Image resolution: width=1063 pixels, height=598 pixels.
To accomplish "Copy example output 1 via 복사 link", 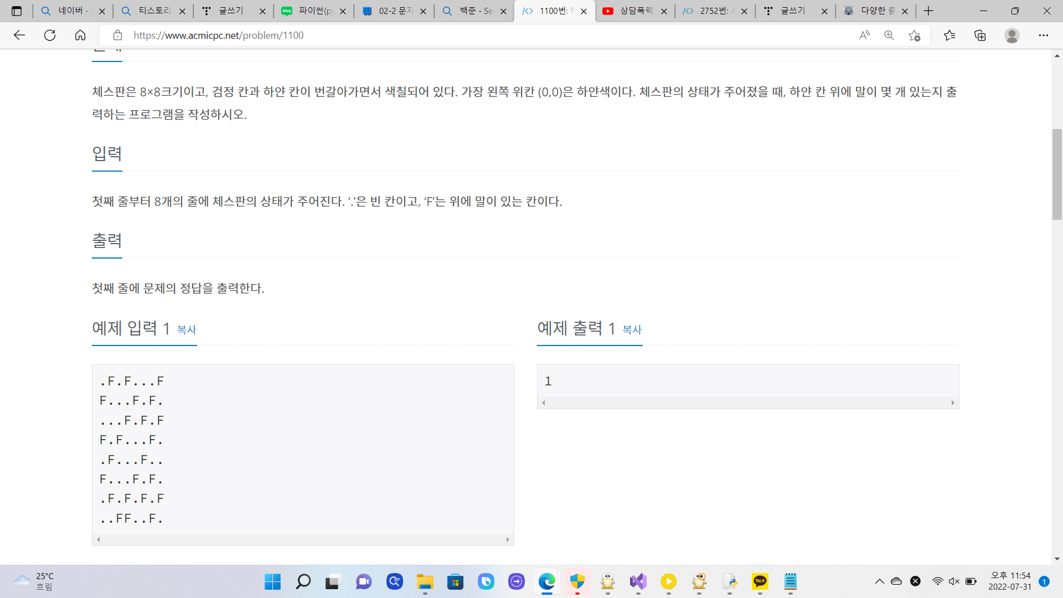I will [632, 329].
